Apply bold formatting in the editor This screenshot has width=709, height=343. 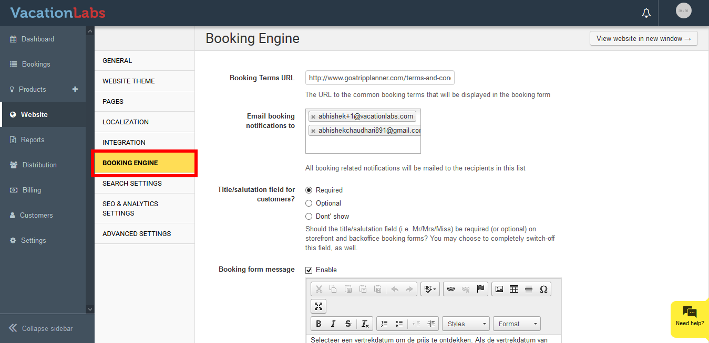point(318,324)
